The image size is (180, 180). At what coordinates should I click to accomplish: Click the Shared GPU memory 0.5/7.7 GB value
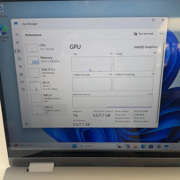point(102,116)
